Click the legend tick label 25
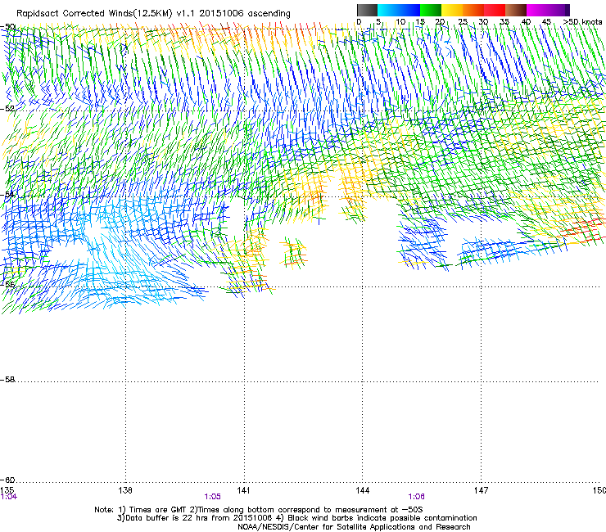This screenshot has width=606, height=532. click(x=463, y=22)
